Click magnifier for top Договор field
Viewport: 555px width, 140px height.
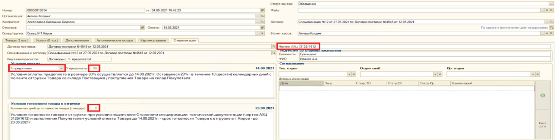click(551, 22)
